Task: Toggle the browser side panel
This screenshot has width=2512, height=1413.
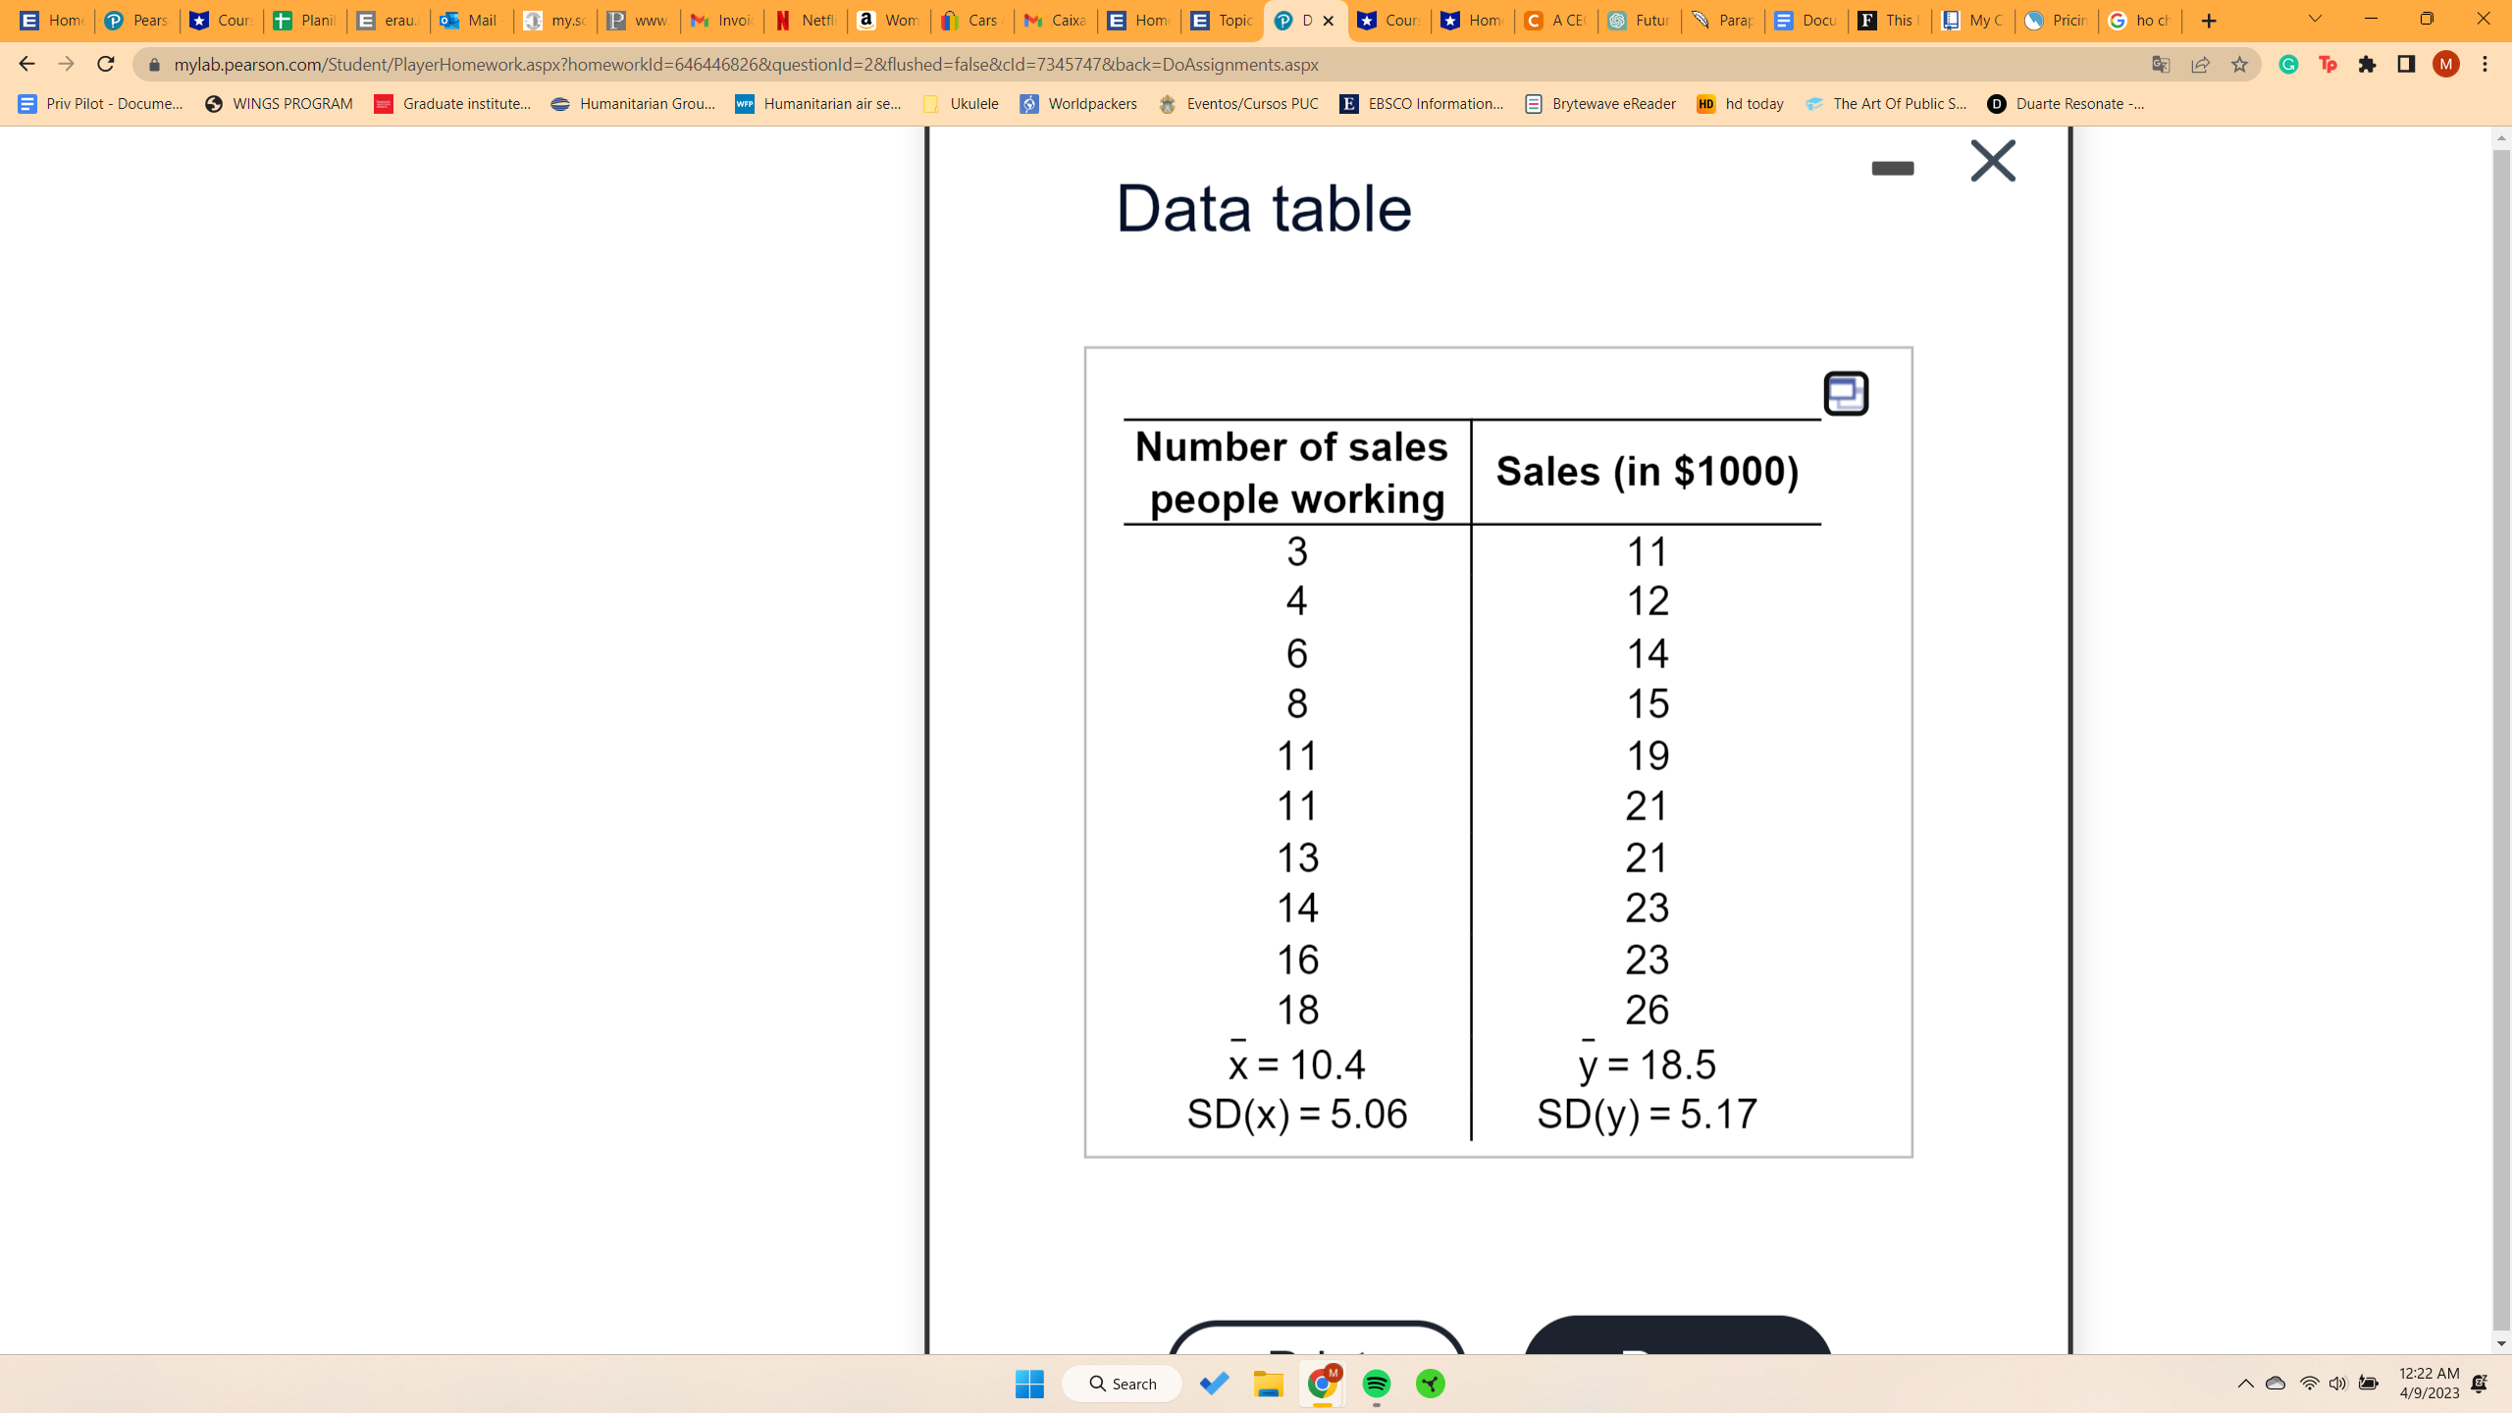Action: tap(2406, 64)
